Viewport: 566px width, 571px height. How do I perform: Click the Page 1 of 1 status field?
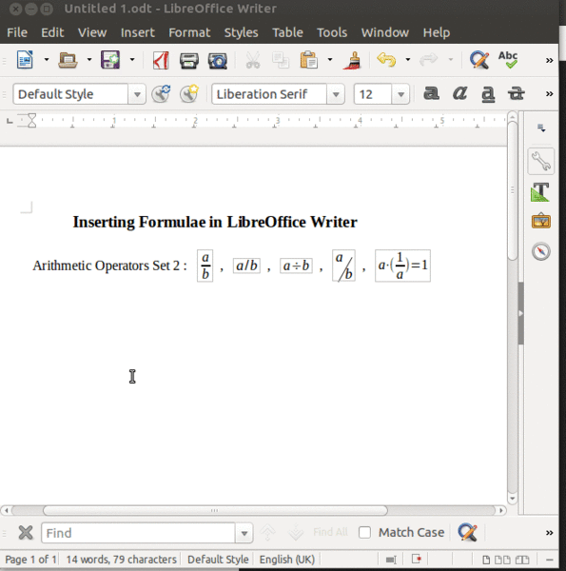pyautogui.click(x=30, y=560)
